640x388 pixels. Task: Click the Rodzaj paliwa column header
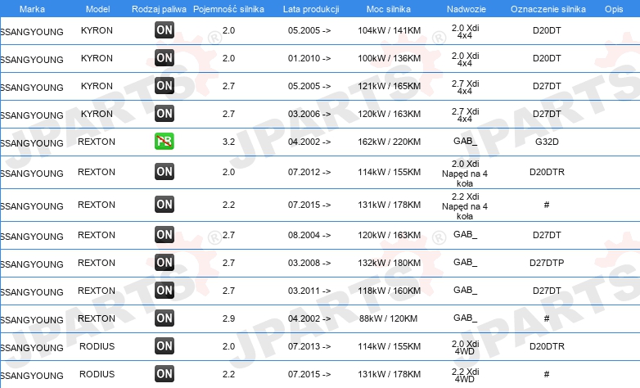pos(160,9)
